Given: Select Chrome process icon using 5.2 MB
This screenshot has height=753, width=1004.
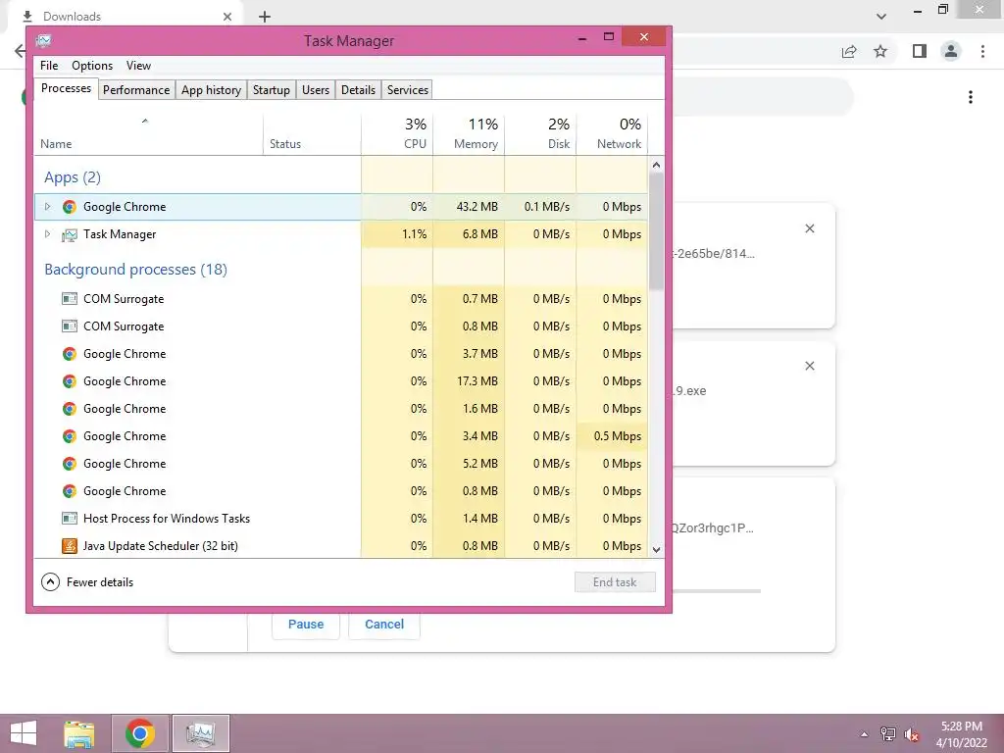Looking at the screenshot, I should [70, 464].
